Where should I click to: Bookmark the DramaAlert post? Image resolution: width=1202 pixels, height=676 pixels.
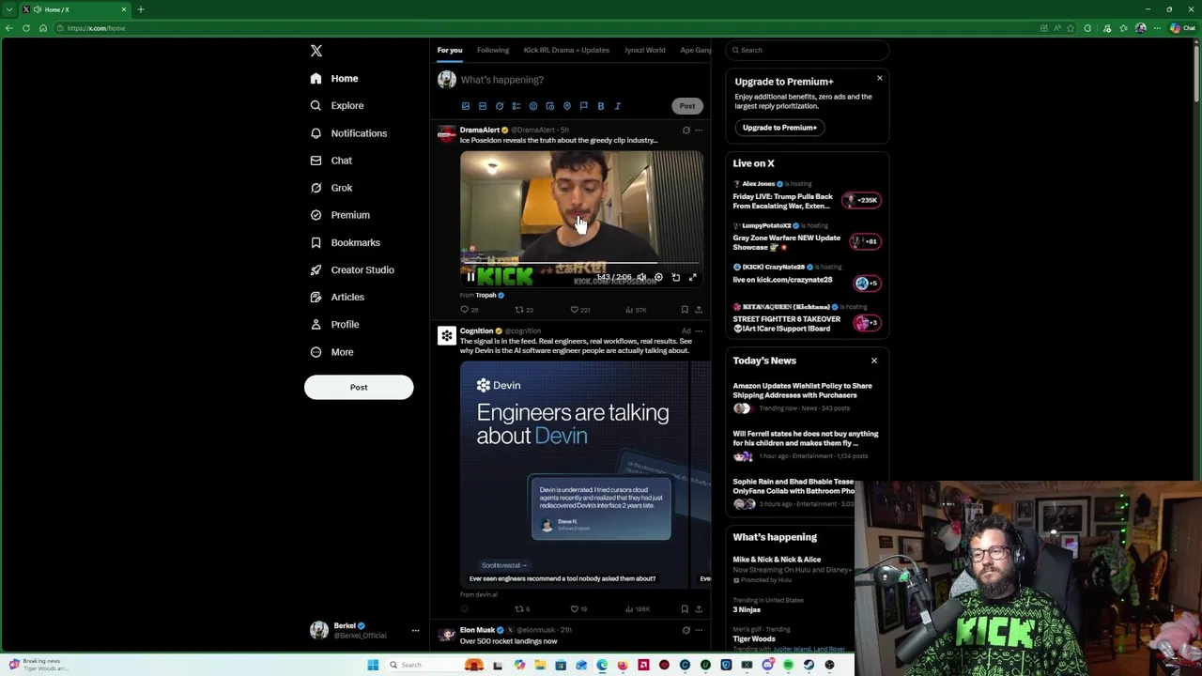pyautogui.click(x=685, y=310)
